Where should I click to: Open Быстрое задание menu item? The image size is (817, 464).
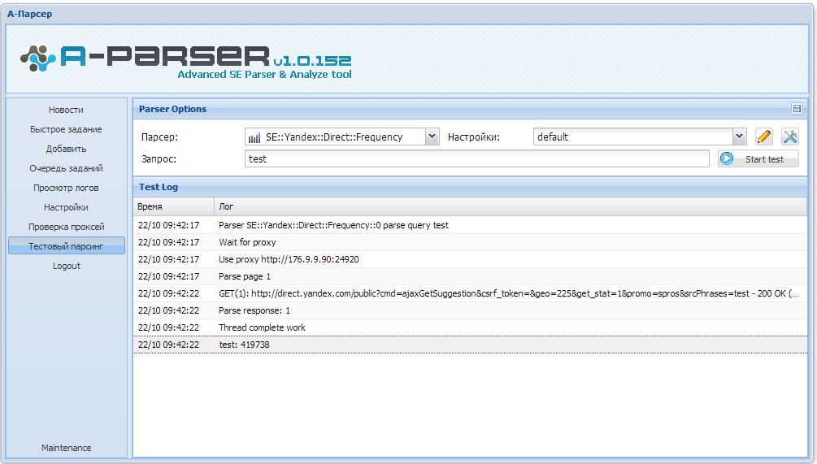coord(66,129)
